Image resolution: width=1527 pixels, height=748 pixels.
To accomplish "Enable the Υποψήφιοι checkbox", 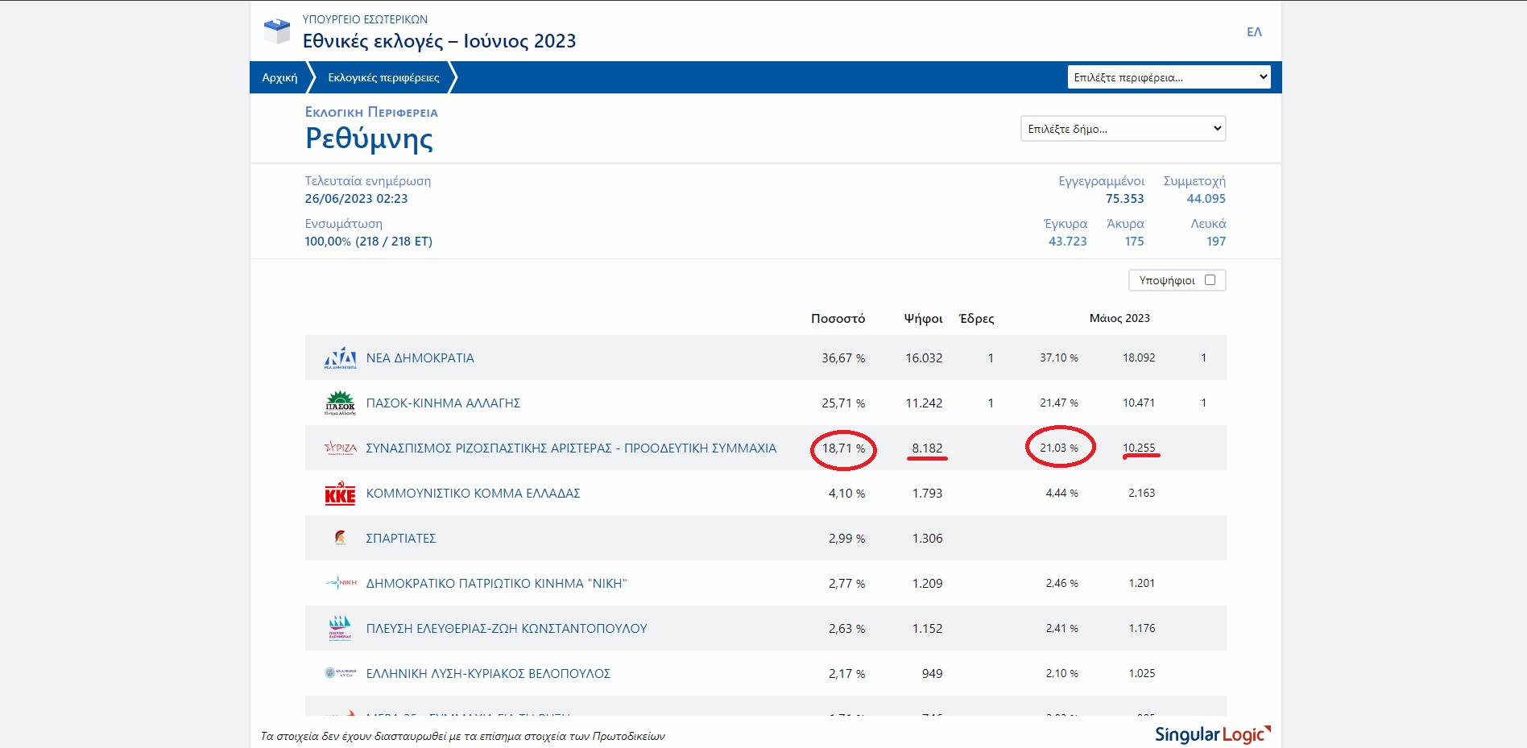I will click(1210, 280).
